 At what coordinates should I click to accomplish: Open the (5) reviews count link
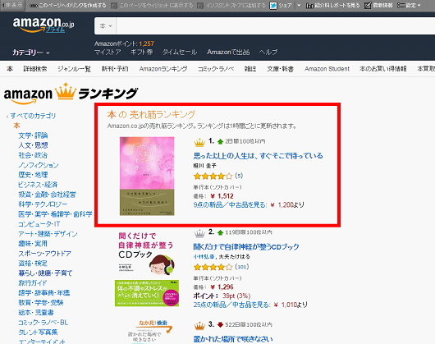tap(239, 176)
